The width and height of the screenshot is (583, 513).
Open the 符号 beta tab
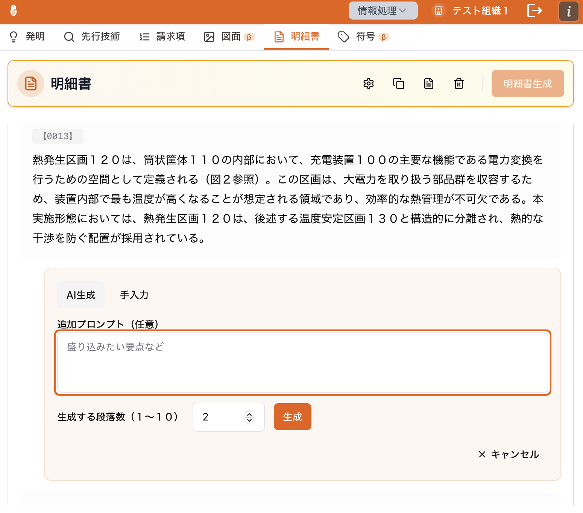[363, 36]
